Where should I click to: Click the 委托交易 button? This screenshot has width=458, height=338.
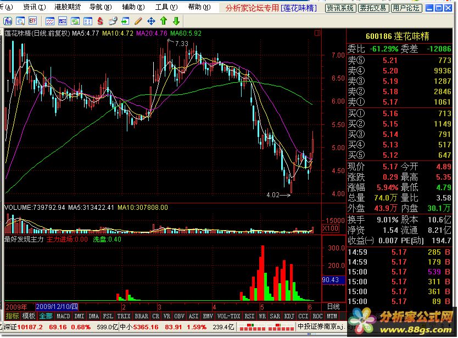[x=373, y=8]
